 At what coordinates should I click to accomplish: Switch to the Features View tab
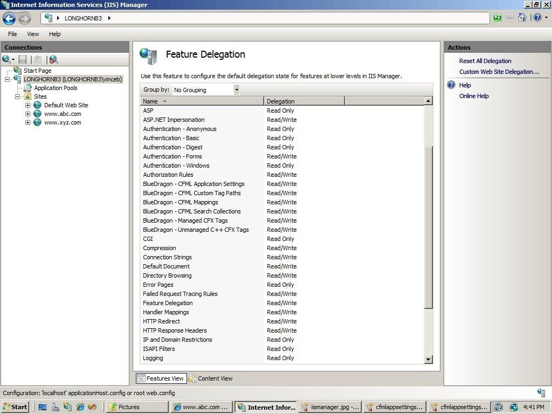tap(161, 378)
